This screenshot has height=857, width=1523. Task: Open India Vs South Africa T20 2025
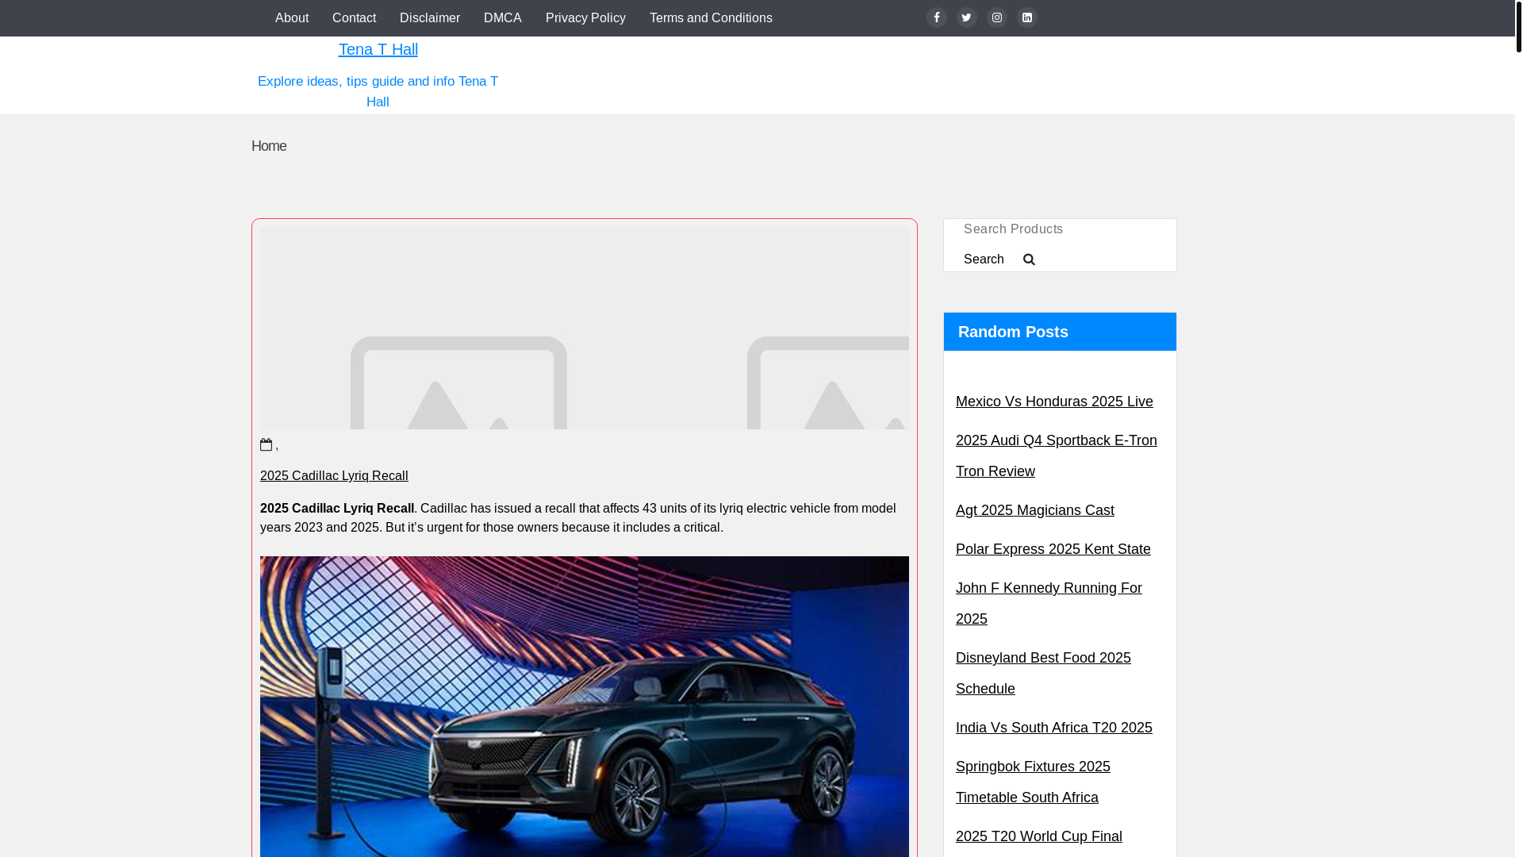tap(1054, 728)
